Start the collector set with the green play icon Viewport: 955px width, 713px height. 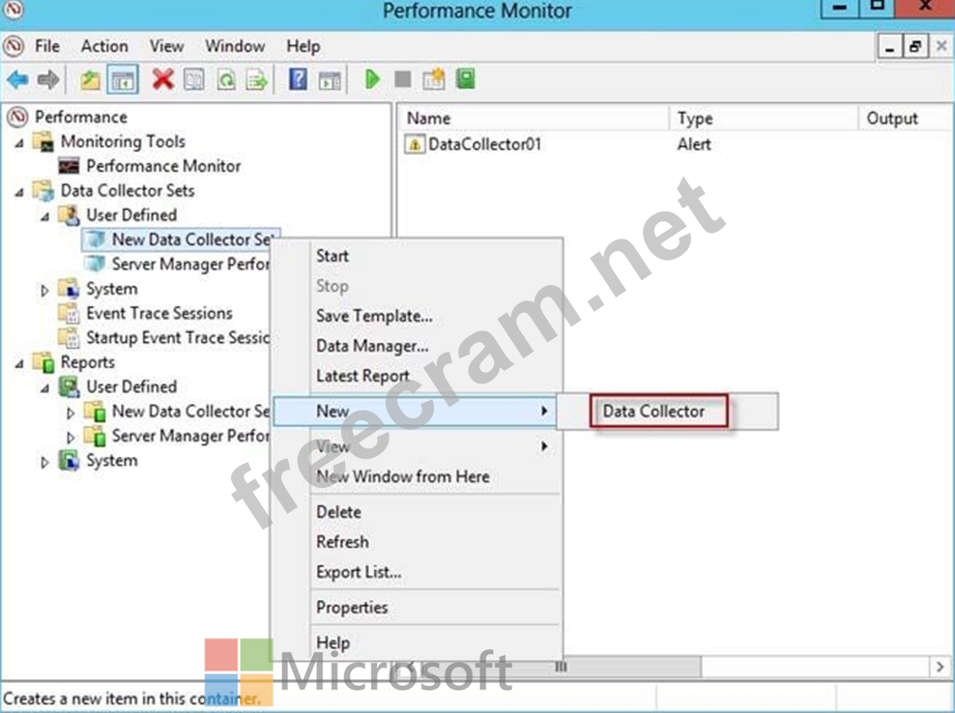click(x=372, y=79)
